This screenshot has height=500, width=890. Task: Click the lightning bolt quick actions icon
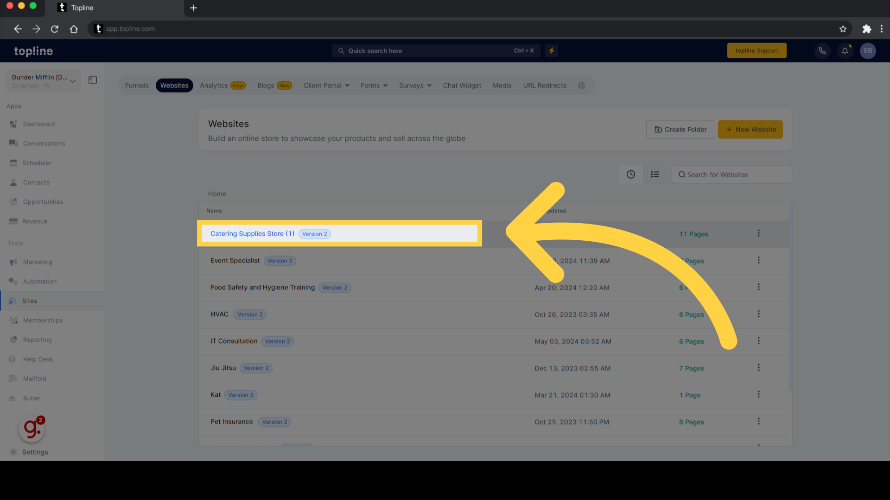pyautogui.click(x=552, y=51)
